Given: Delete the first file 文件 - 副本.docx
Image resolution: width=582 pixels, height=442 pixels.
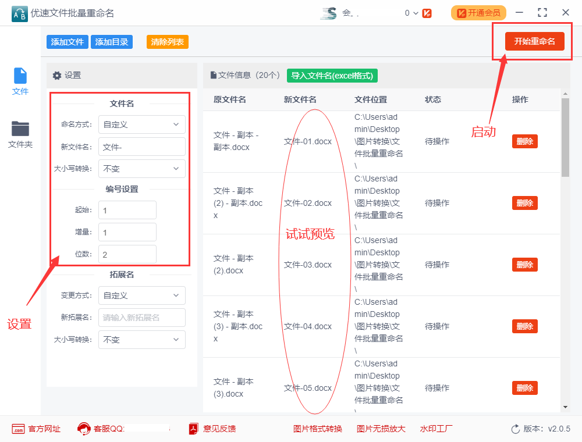Looking at the screenshot, I should pos(524,141).
